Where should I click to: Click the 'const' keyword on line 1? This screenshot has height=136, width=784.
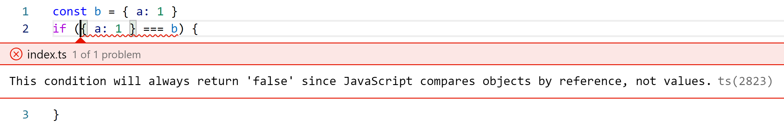click(x=70, y=11)
